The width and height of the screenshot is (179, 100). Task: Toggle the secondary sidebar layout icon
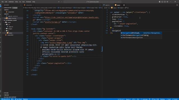(x=165, y=2)
